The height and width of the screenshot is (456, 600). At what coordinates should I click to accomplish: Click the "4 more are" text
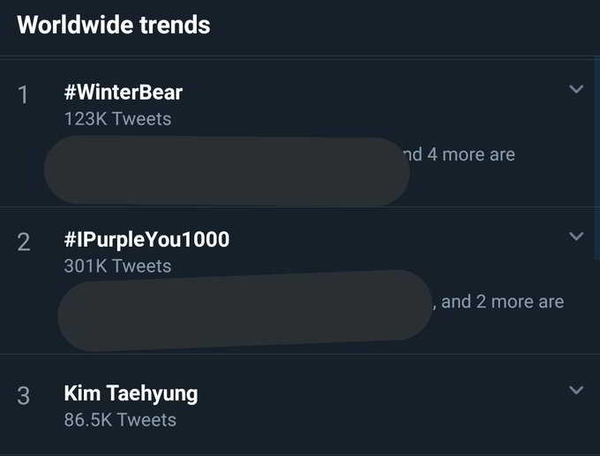pyautogui.click(x=469, y=154)
